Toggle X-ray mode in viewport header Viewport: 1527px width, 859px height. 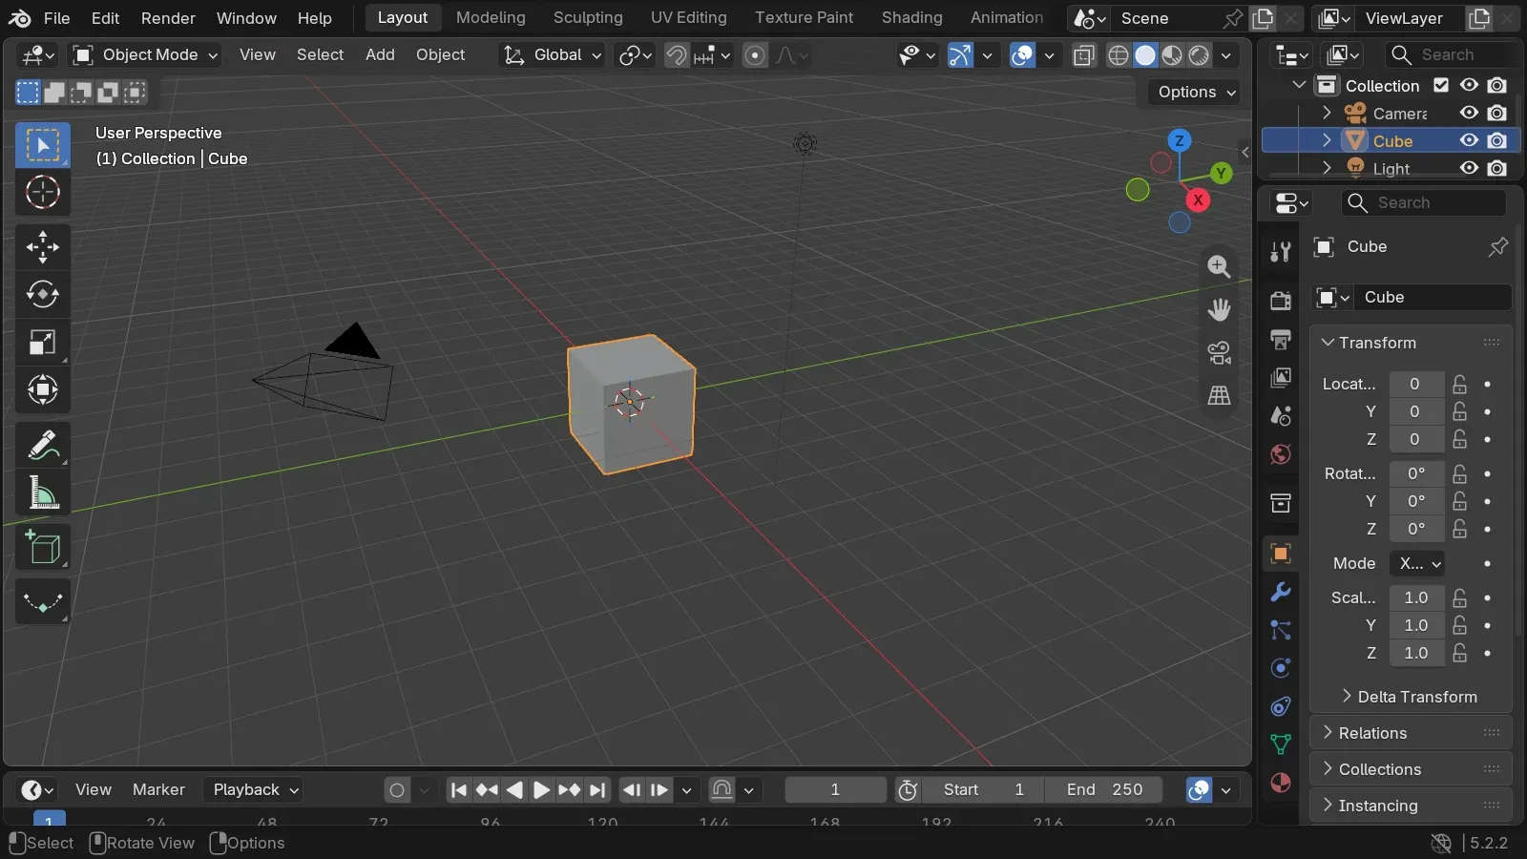pos(1083,55)
